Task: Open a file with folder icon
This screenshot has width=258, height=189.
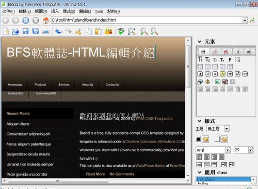Action: point(15,31)
